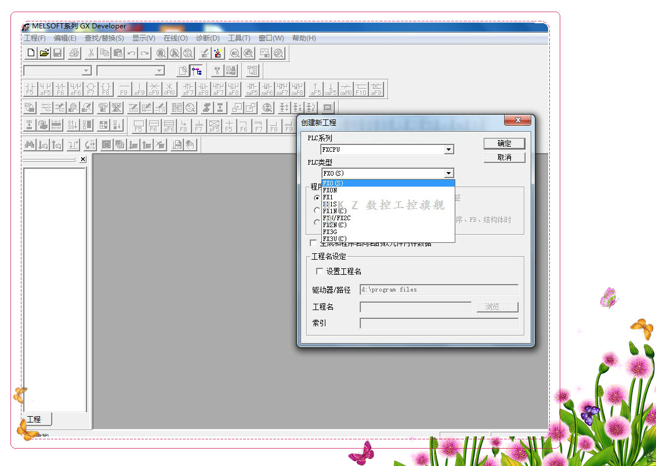Click the aF8 parallel falling pulse icon
The height and width of the screenshot is (466, 656).
(x=233, y=89)
